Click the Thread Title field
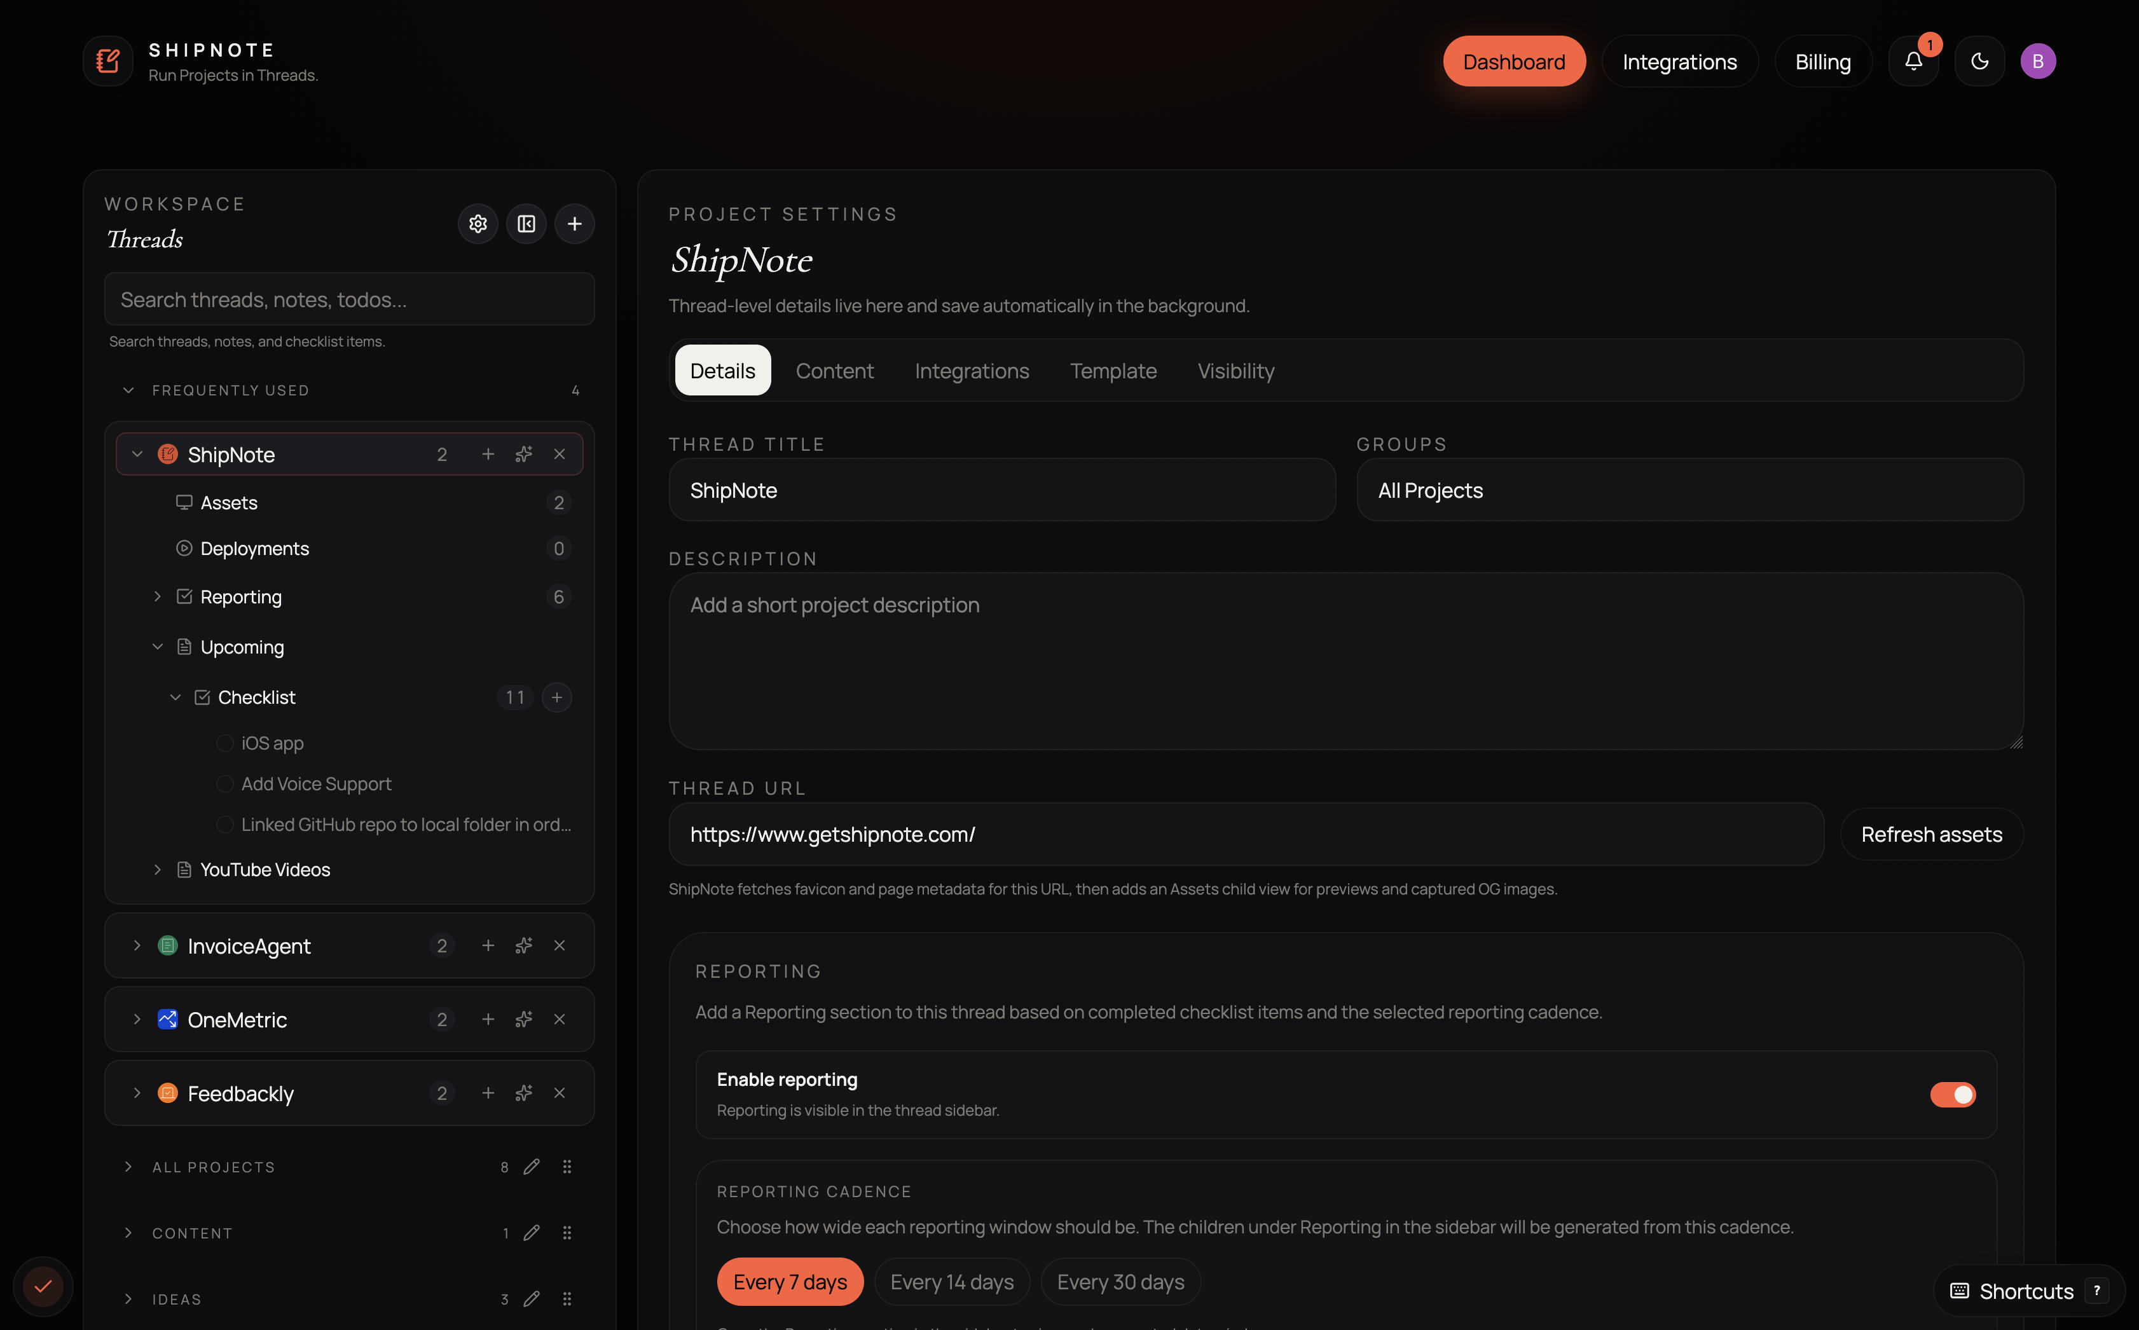The image size is (2139, 1330). 1001,490
